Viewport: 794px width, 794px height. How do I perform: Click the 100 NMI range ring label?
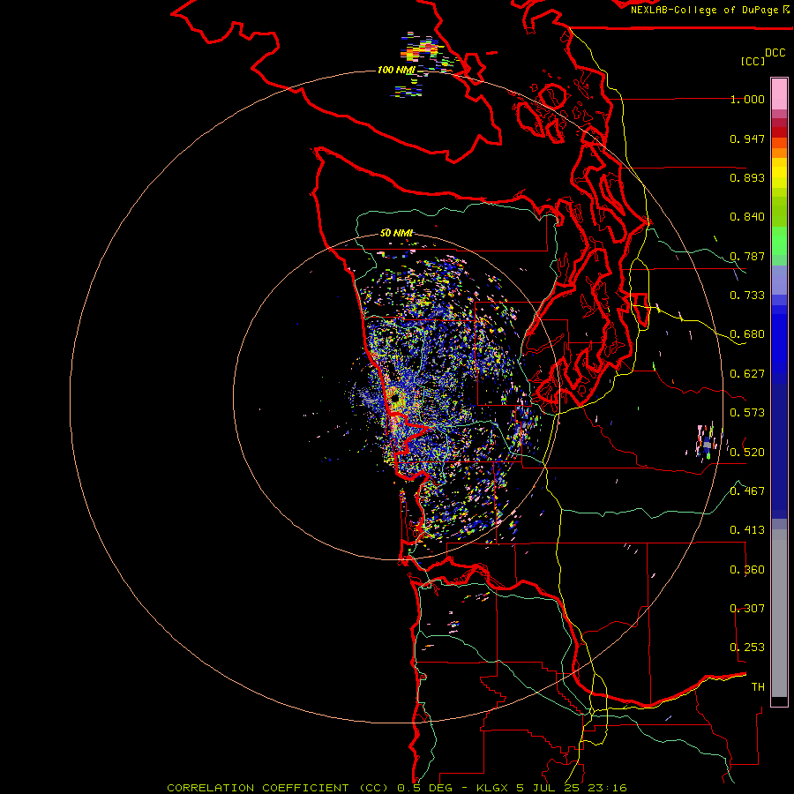[x=396, y=70]
